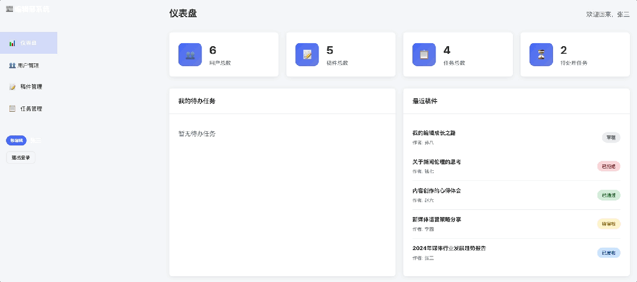Click the 任务管理 clipboard icon in sidebar
This screenshot has height=282, width=637.
12,109
